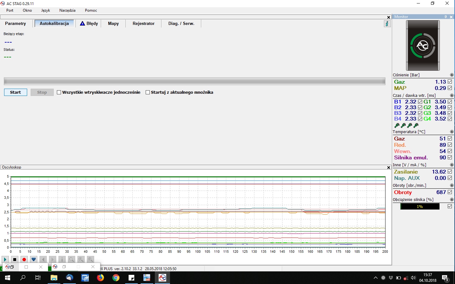Click the green icon right of tabs
The height and width of the screenshot is (284, 455).
tap(387, 24)
